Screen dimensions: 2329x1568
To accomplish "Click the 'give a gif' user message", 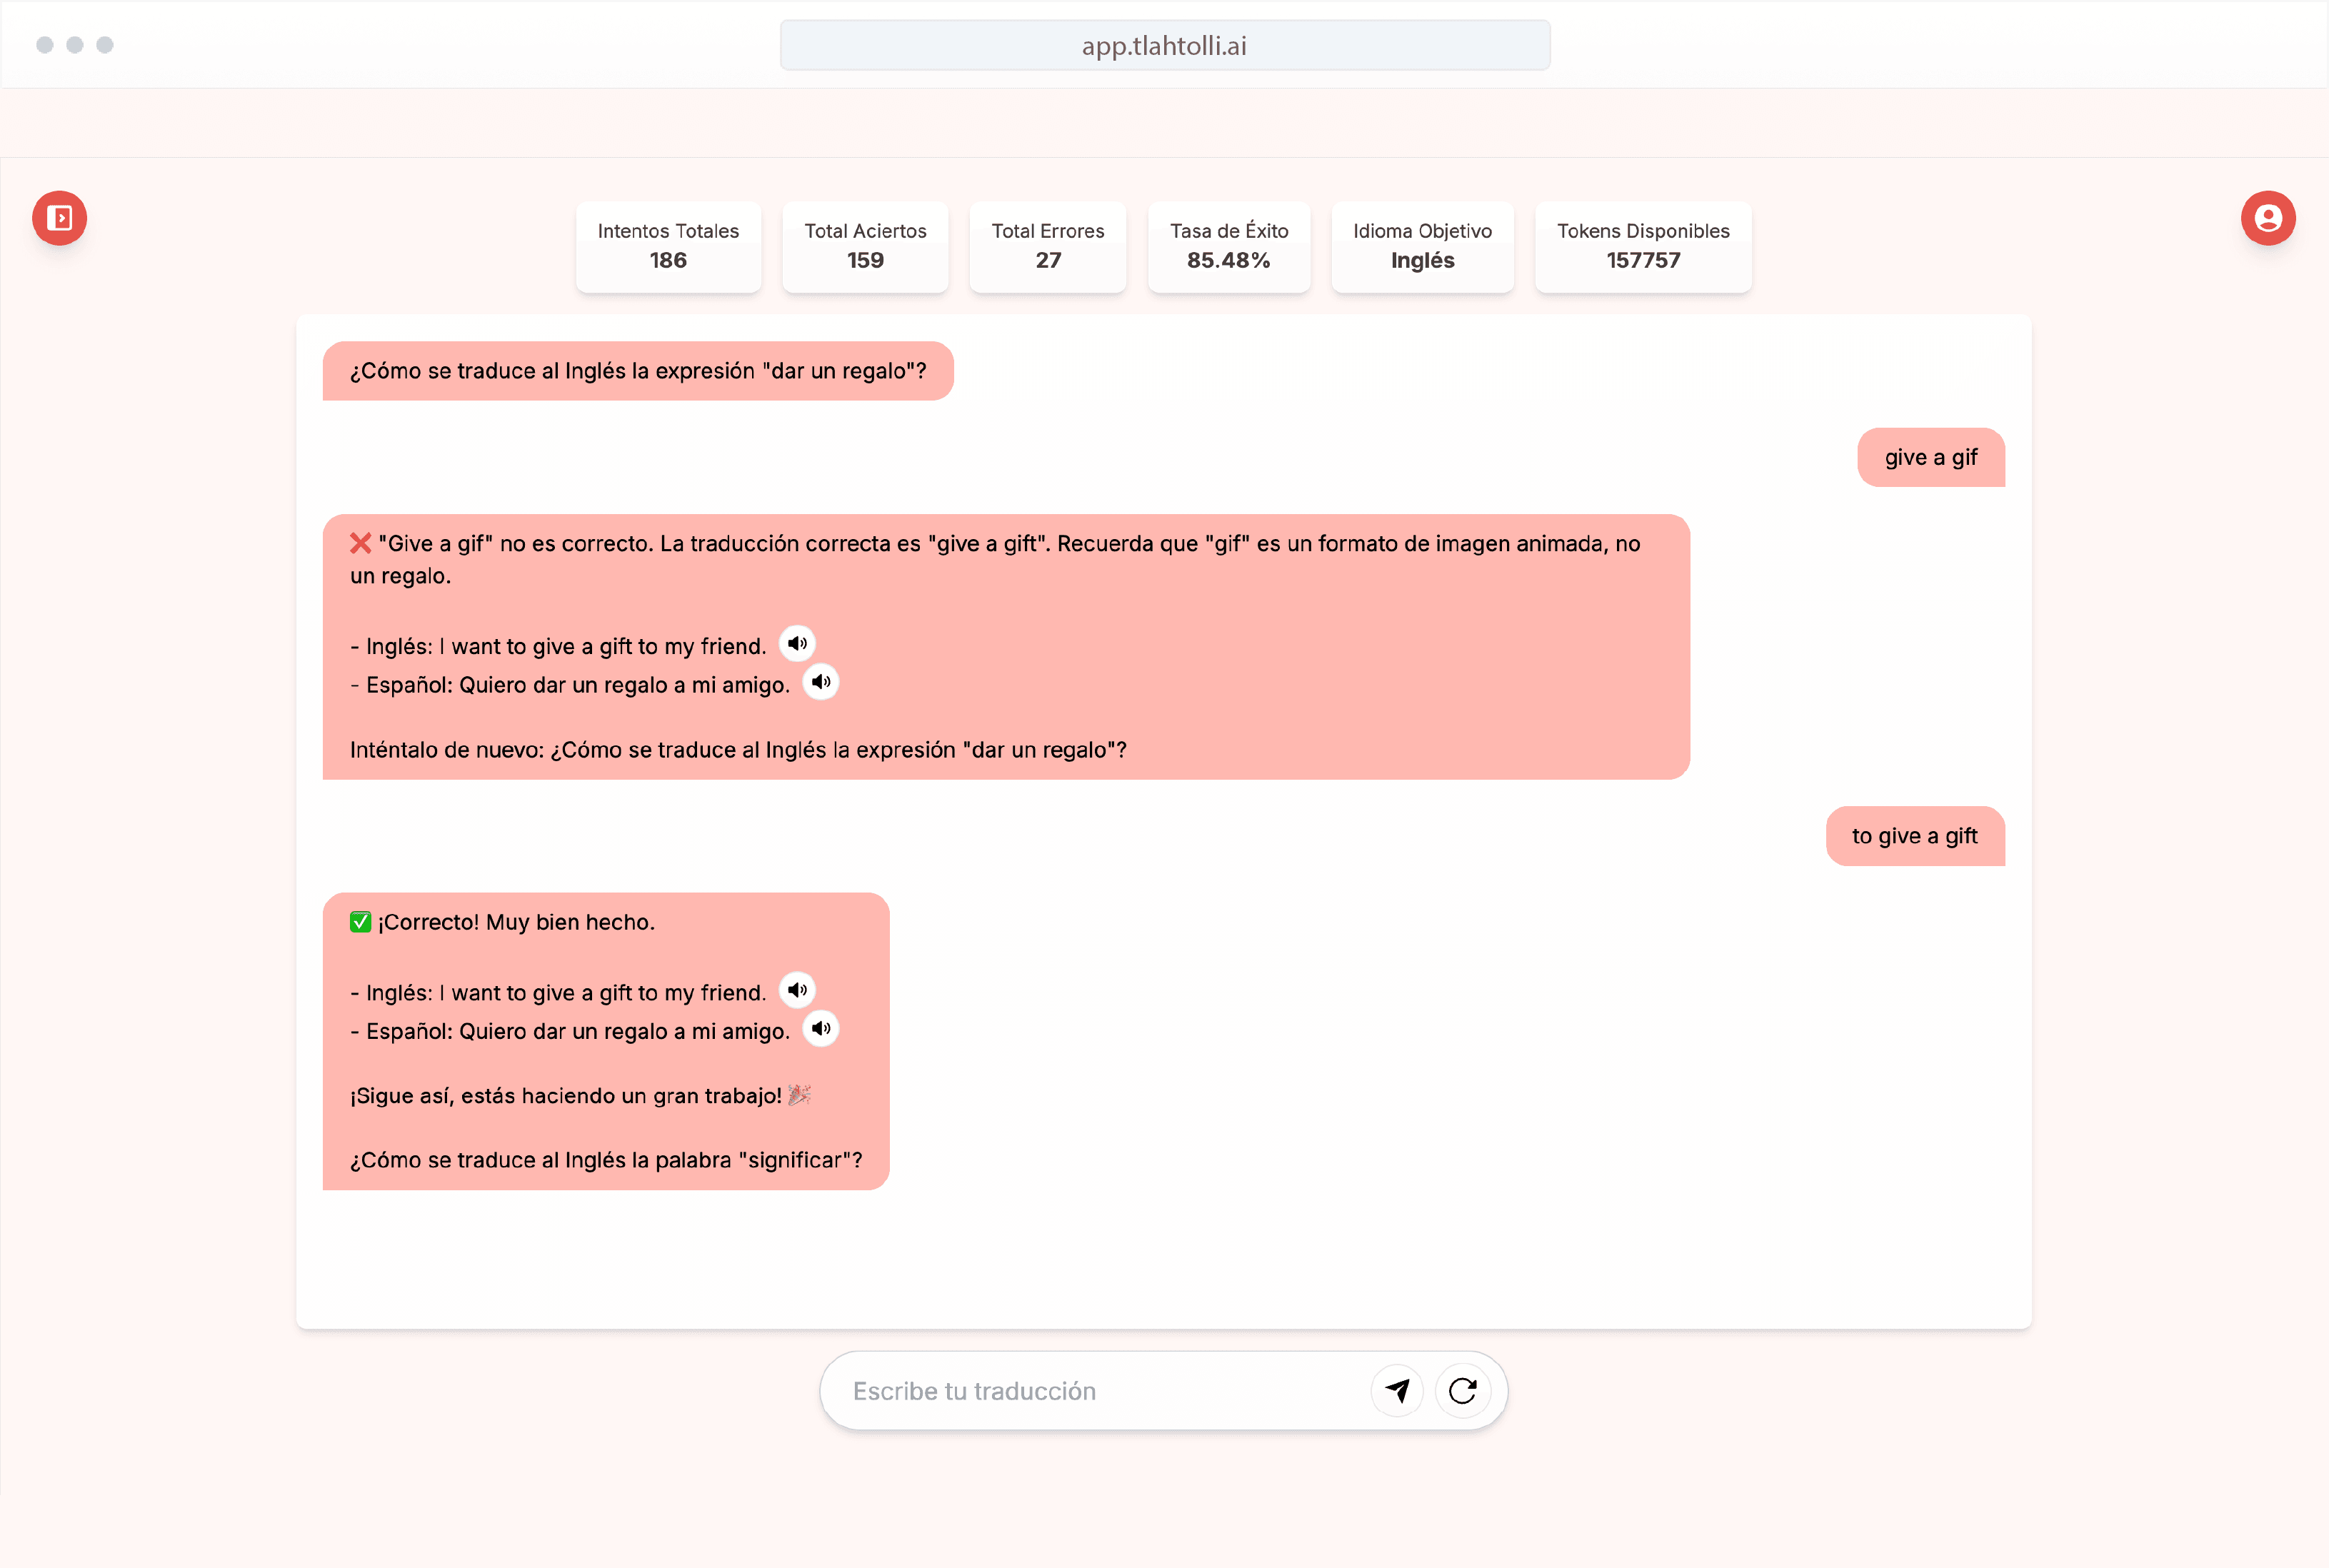I will pos(1930,458).
